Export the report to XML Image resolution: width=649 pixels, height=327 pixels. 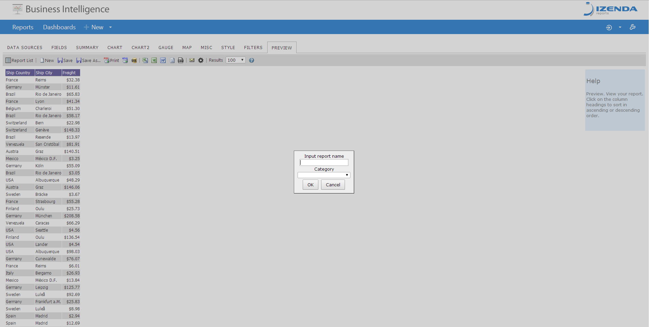172,60
